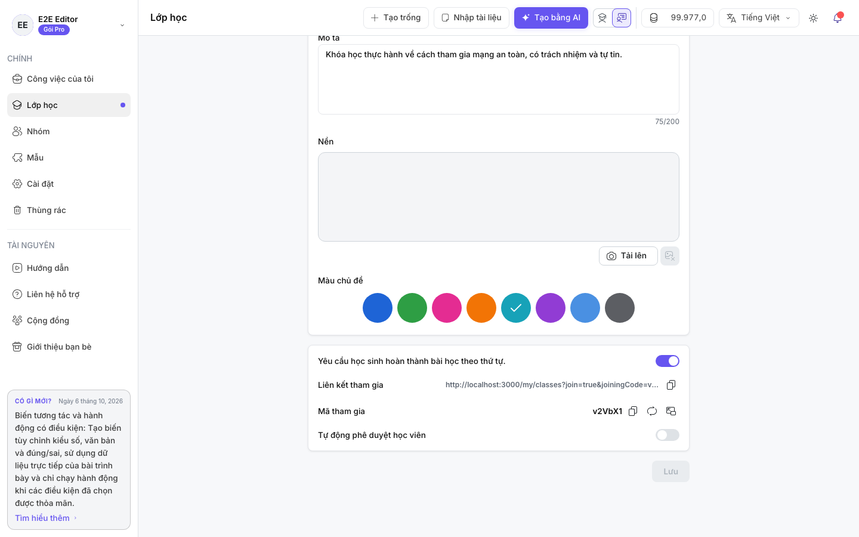Viewport: 859px width, 537px height.
Task: Remove the background image
Action: (x=670, y=256)
